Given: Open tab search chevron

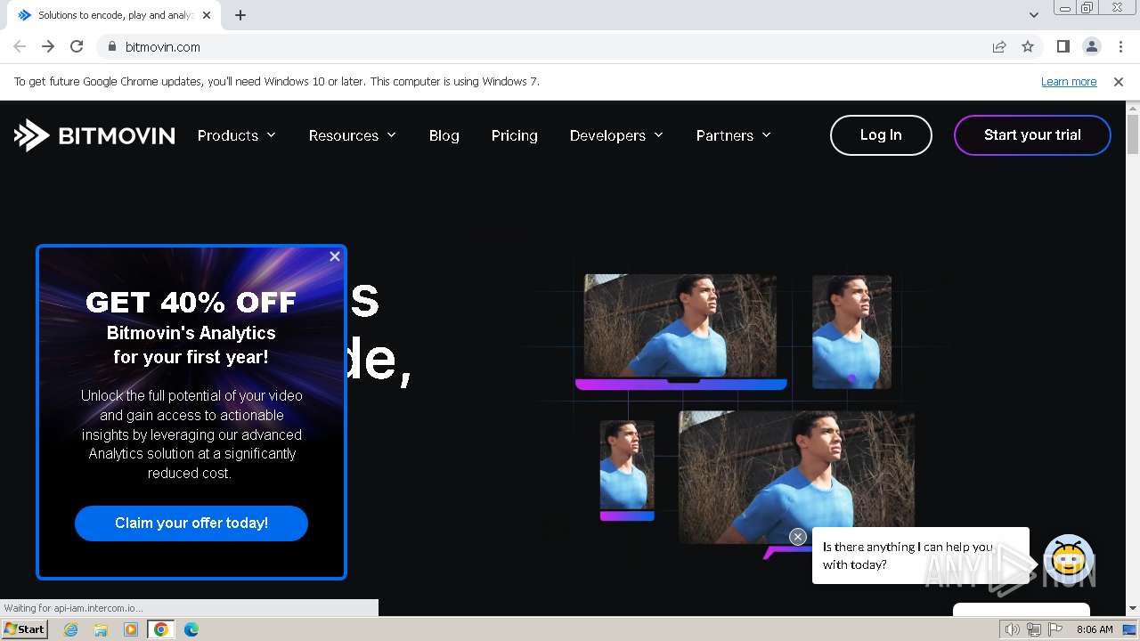Looking at the screenshot, I should 1034,15.
